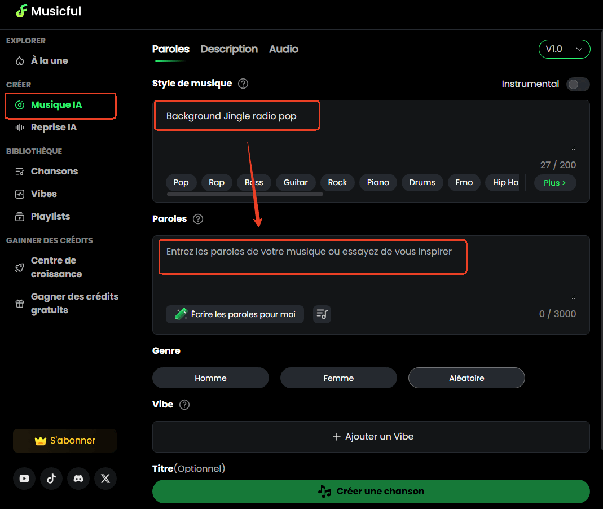Viewport: 603px width, 509px height.
Task: Select the Femme voice option
Action: coord(338,378)
